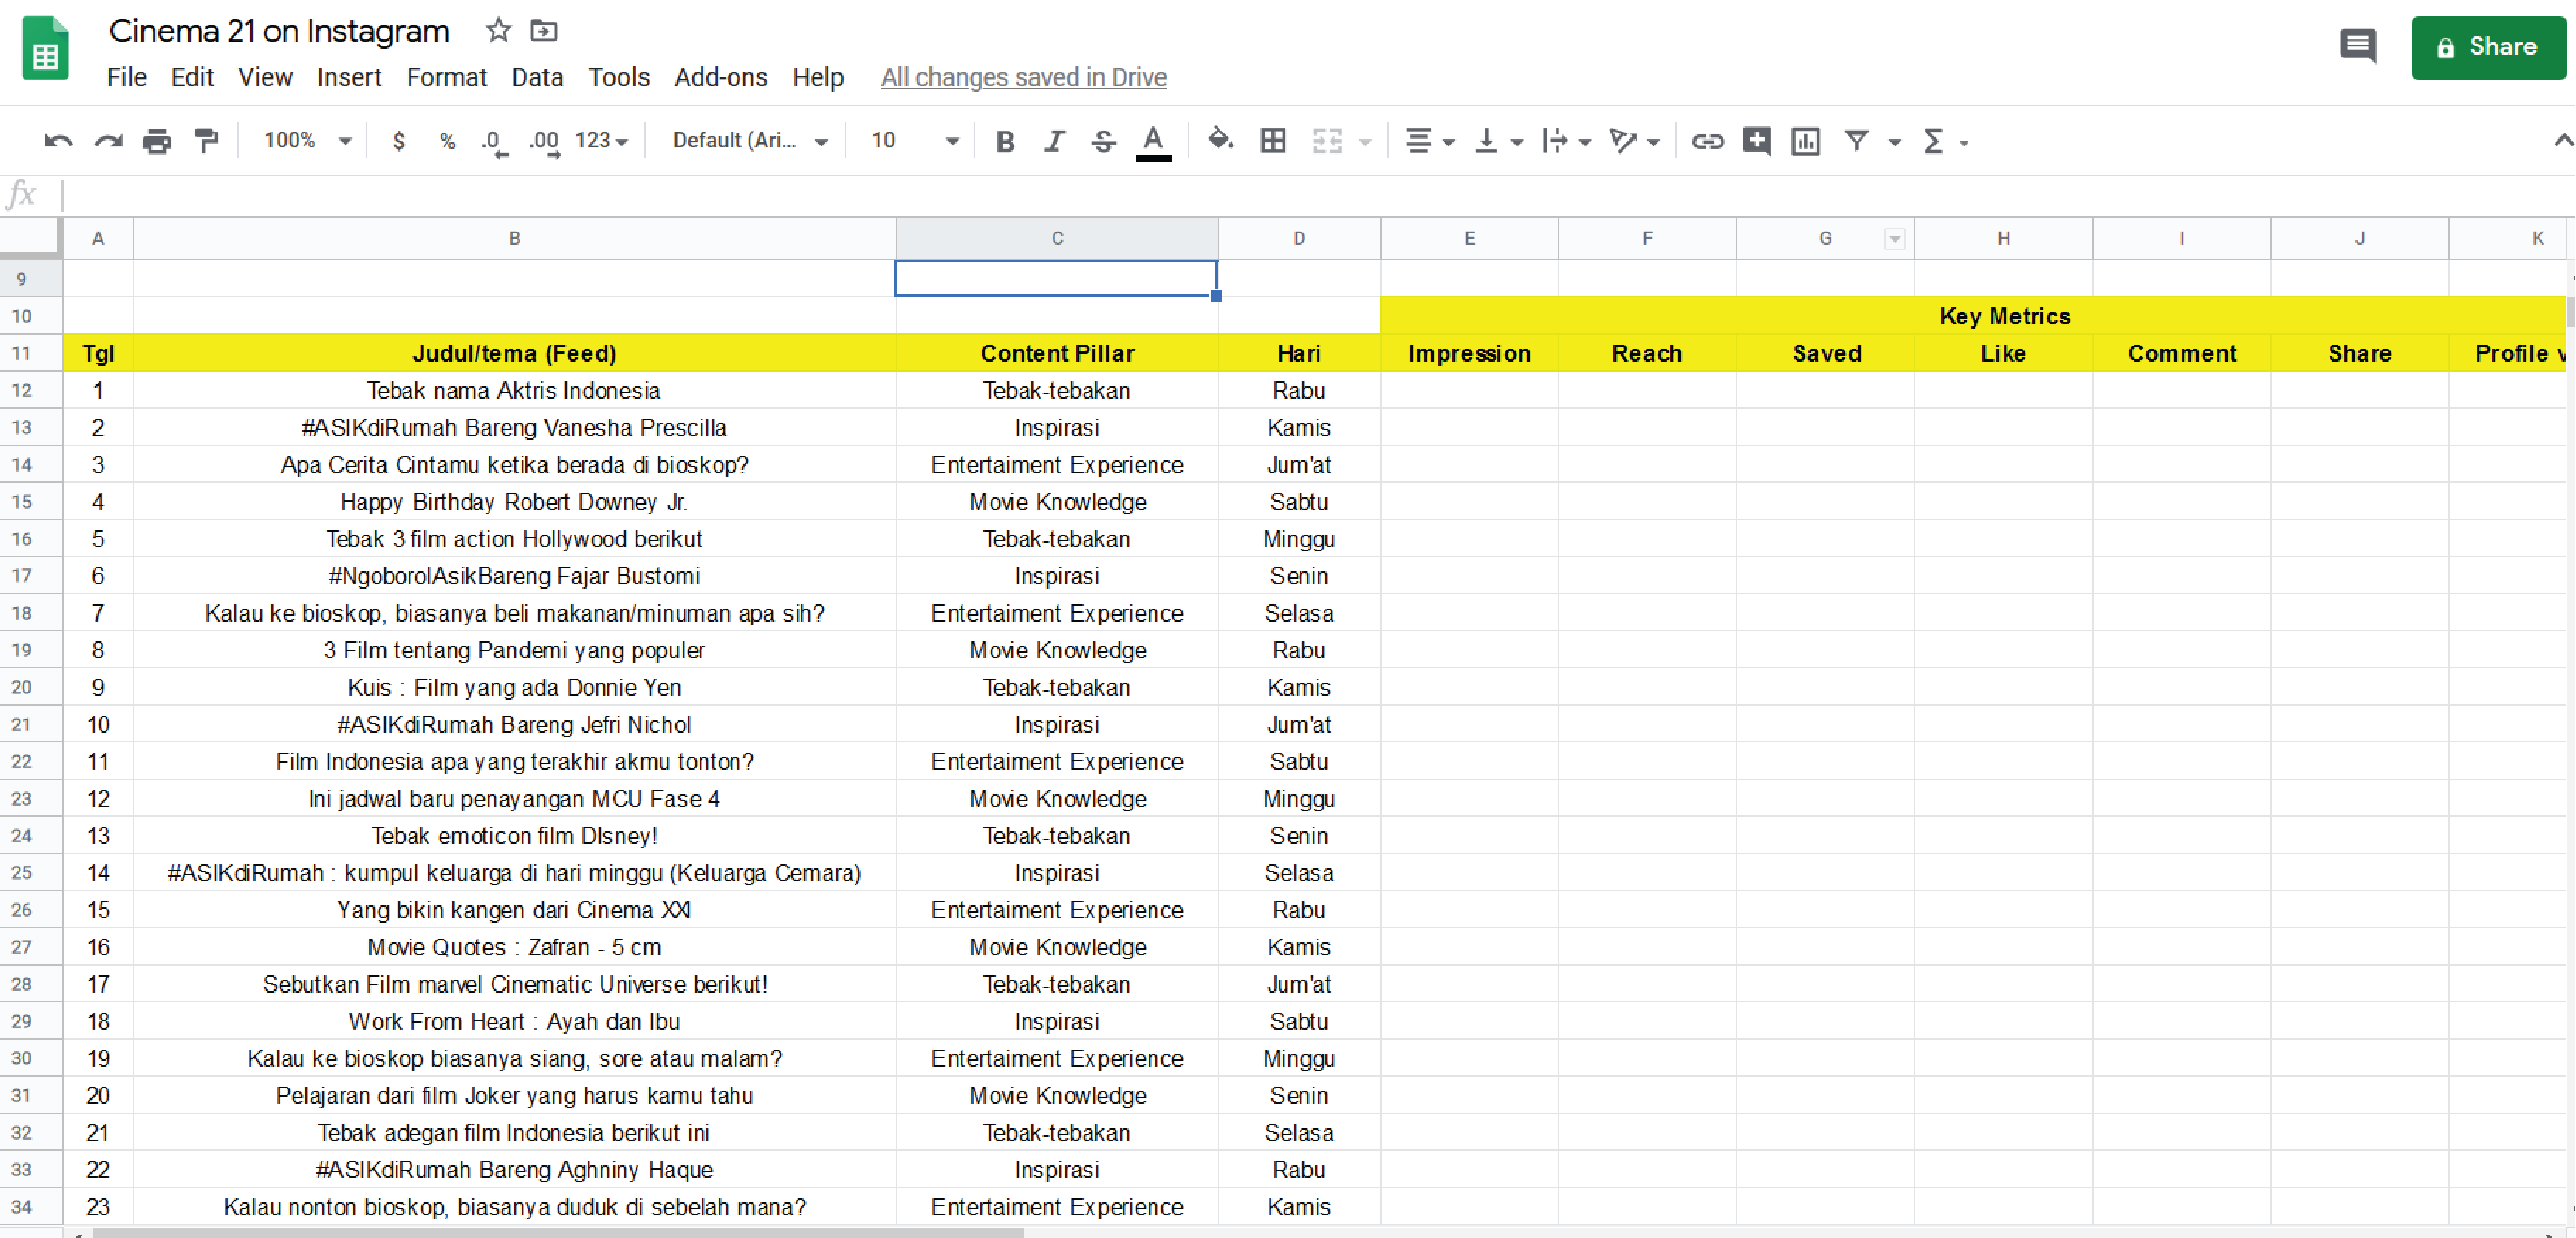The image size is (2576, 1238).
Task: Select column D header
Action: click(1298, 238)
